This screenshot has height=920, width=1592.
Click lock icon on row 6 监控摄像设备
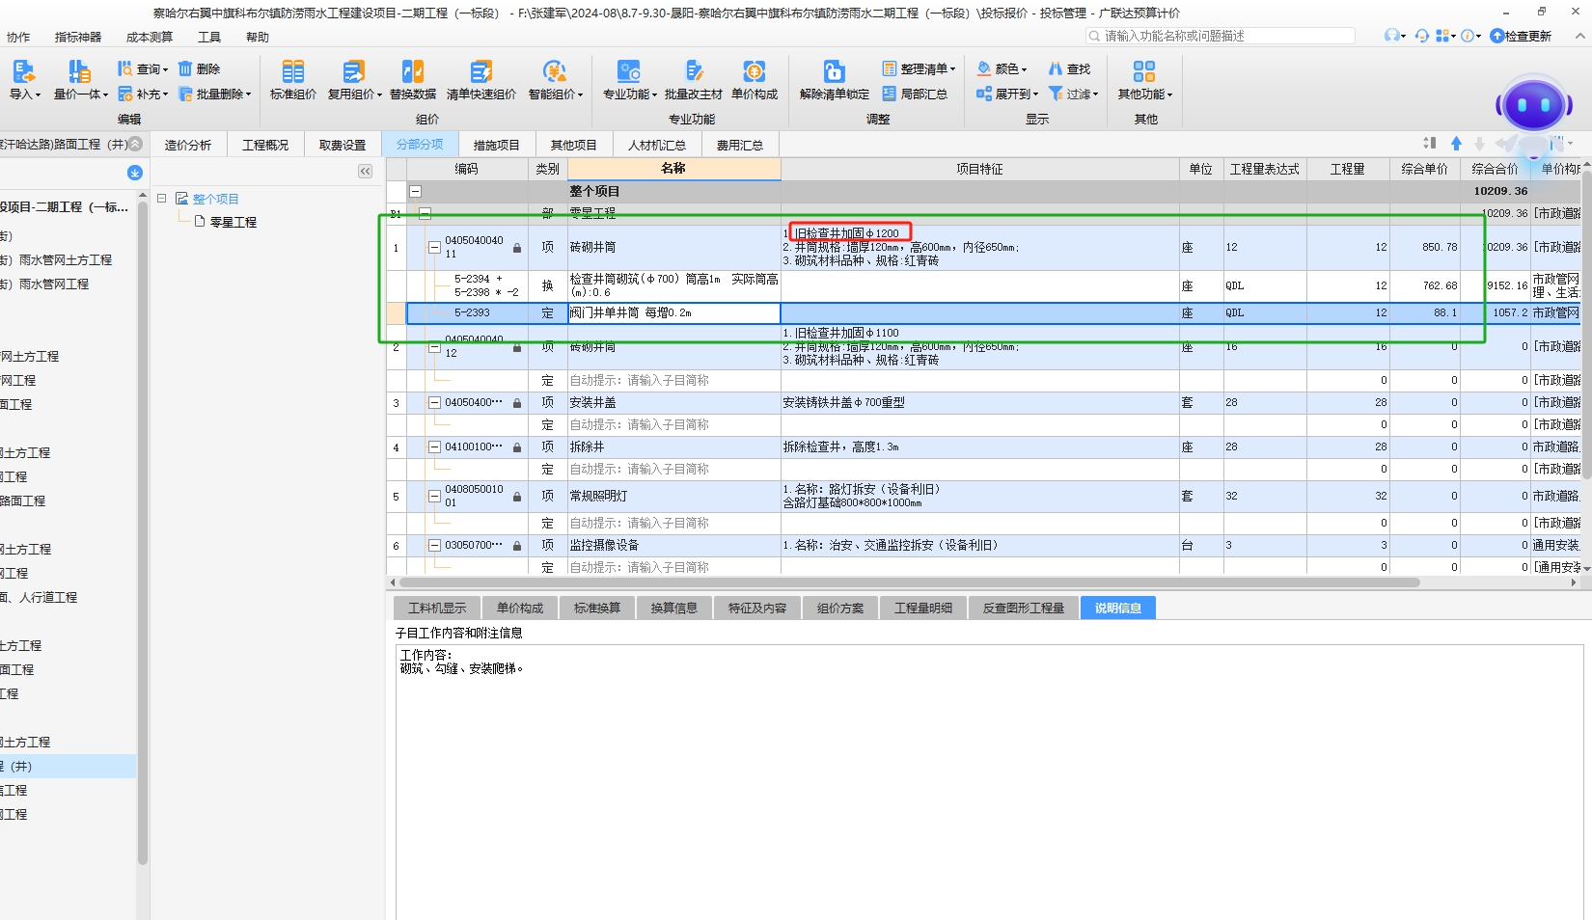click(517, 546)
